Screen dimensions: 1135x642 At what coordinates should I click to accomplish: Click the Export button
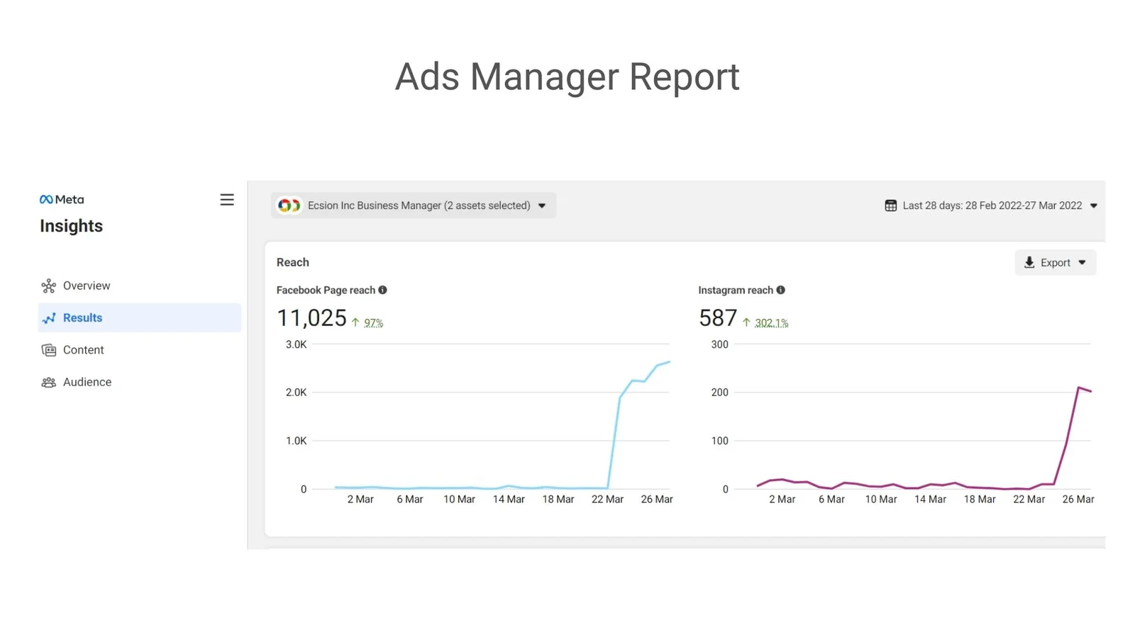click(1055, 263)
